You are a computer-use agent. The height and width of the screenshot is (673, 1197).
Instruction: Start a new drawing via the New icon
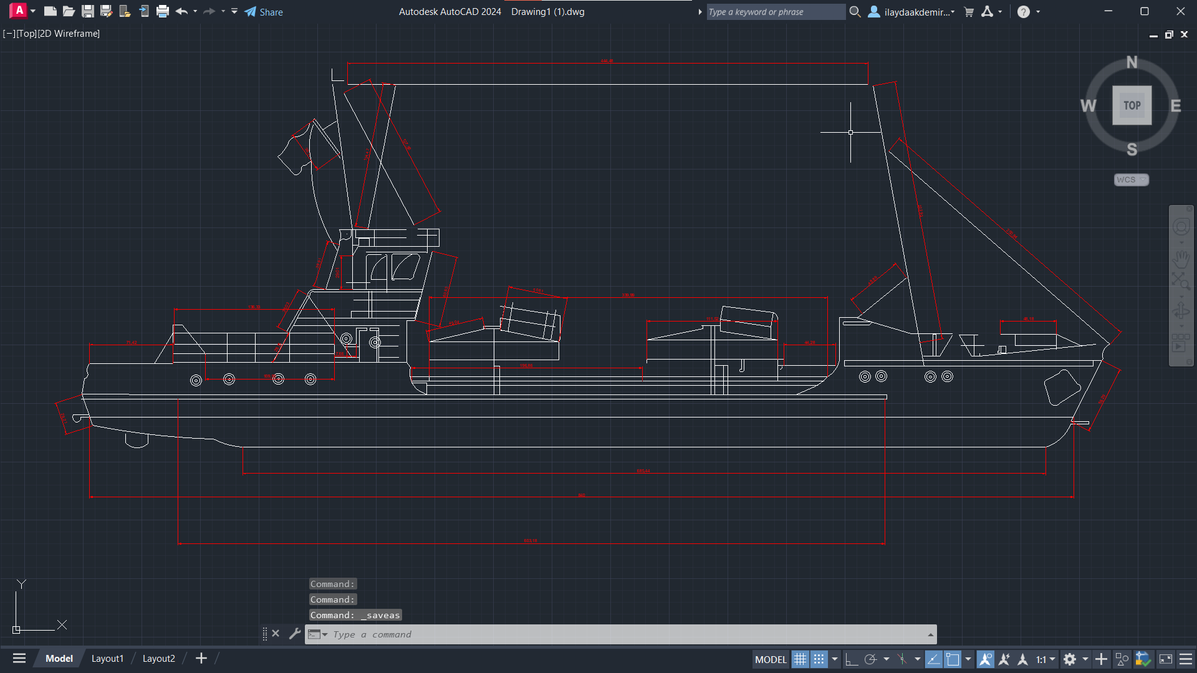pyautogui.click(x=50, y=11)
